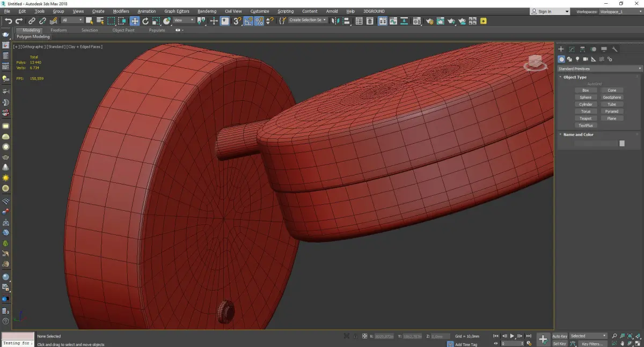Open the Rendering menu
This screenshot has height=347, width=644.
[x=207, y=11]
